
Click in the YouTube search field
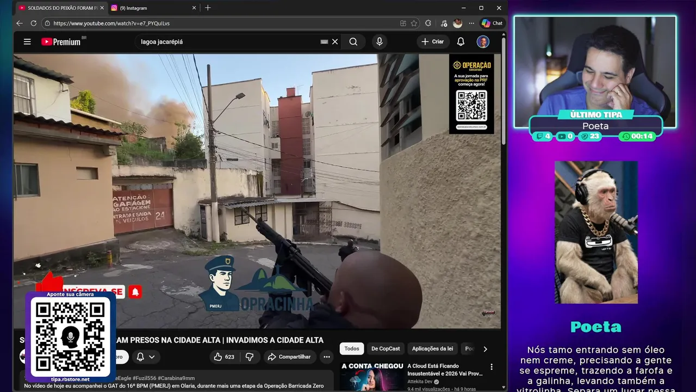click(228, 41)
